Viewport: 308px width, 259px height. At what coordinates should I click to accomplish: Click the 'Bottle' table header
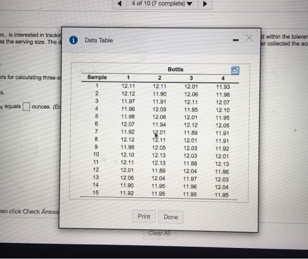[x=176, y=70]
